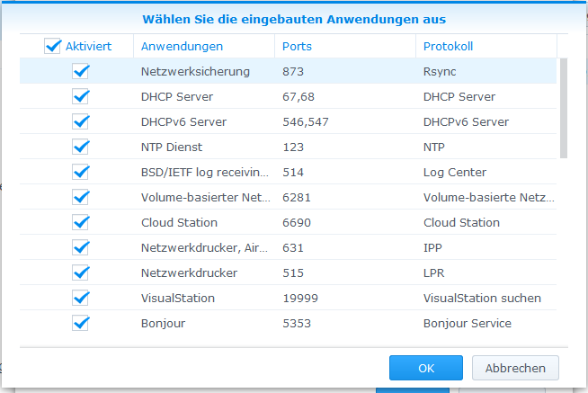Click the OK button
Image resolution: width=588 pixels, height=393 pixels.
426,368
